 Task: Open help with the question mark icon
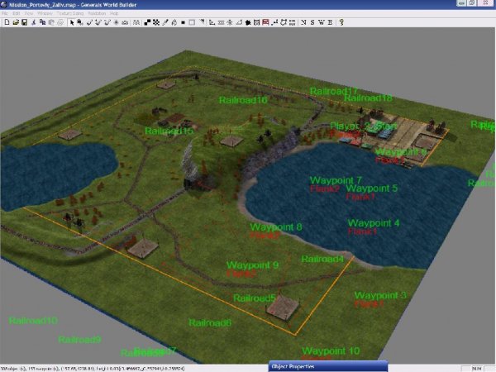click(341, 22)
